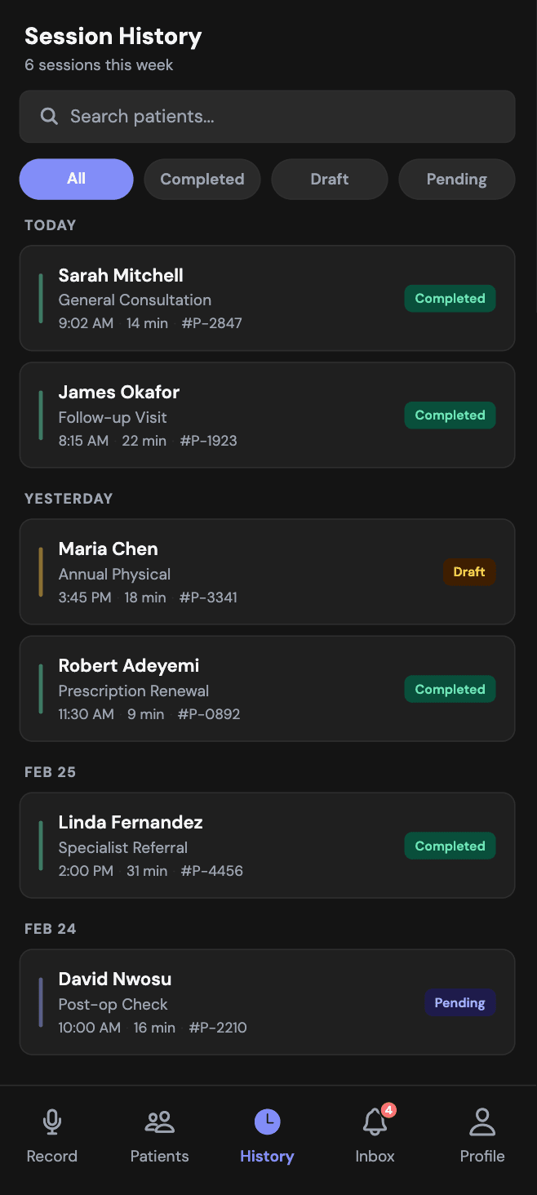
Task: Select the Profile person icon
Action: coord(482,1122)
